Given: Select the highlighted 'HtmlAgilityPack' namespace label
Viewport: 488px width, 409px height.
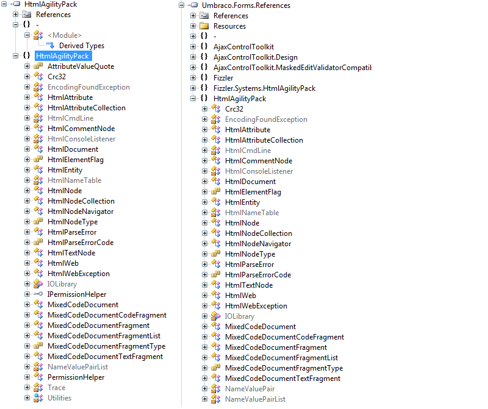Looking at the screenshot, I should point(63,56).
